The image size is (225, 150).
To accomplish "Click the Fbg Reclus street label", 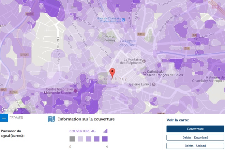I will [137, 14].
